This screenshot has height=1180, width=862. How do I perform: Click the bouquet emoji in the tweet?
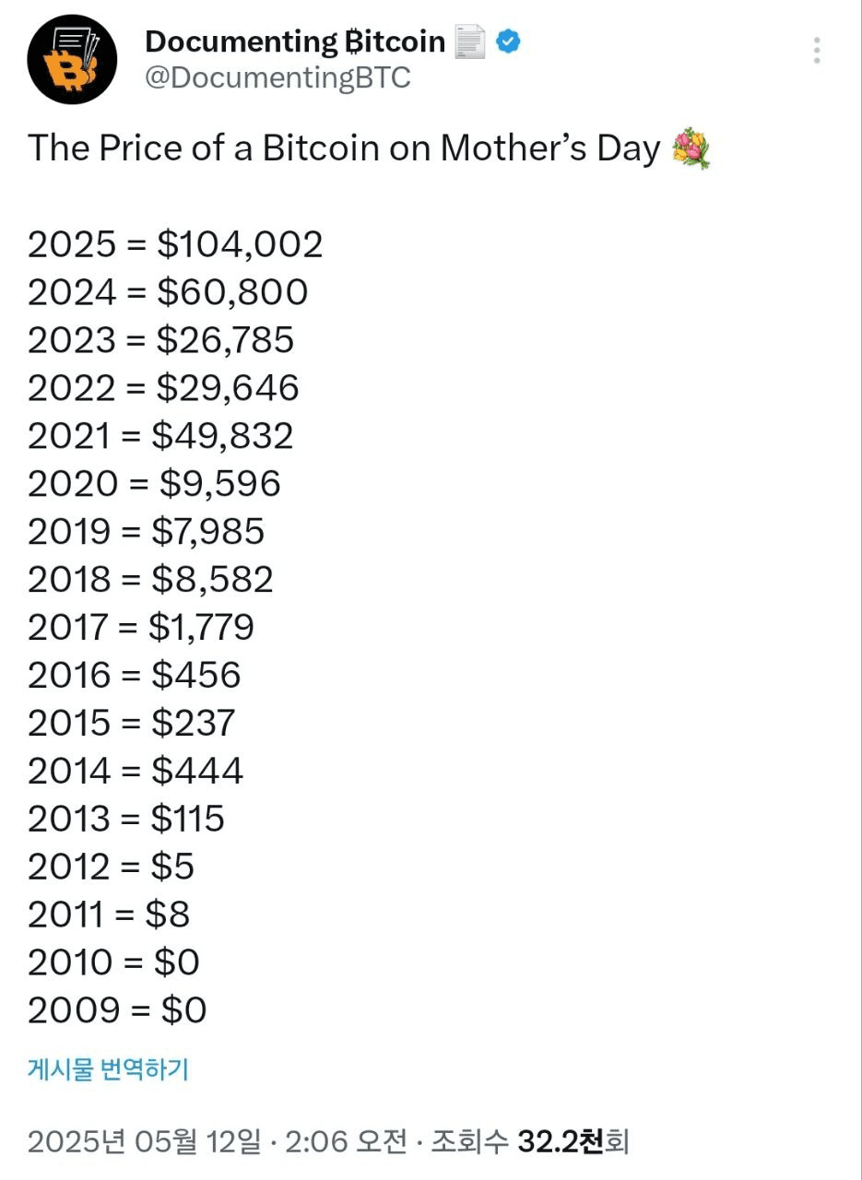(x=692, y=149)
